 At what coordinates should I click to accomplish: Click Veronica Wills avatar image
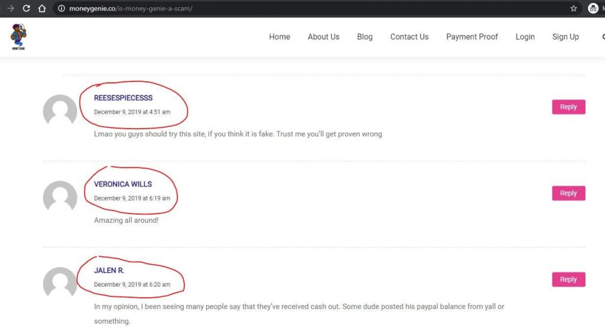click(60, 198)
